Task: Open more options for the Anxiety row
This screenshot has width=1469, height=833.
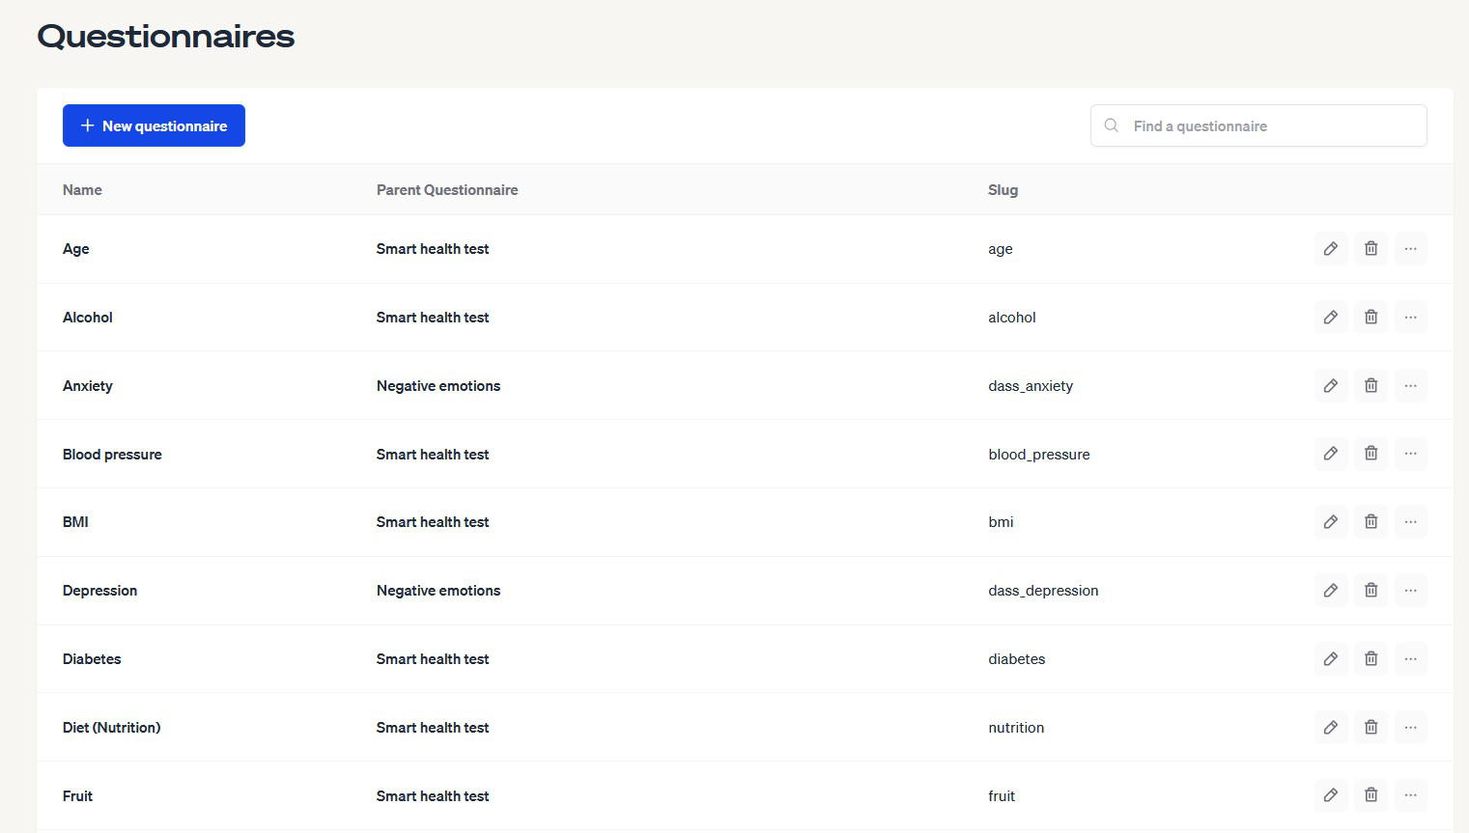Action: pos(1410,385)
